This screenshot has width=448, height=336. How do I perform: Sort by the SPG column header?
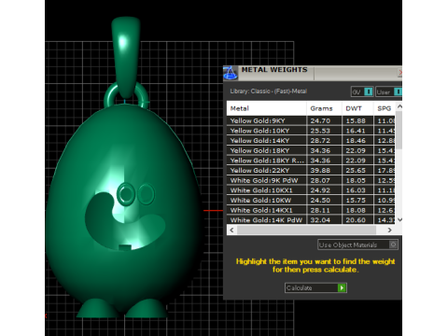tap(385, 108)
